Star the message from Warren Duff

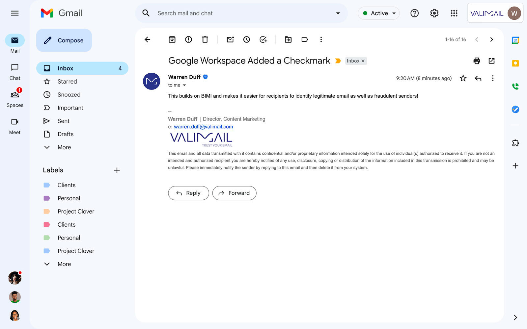point(463,78)
